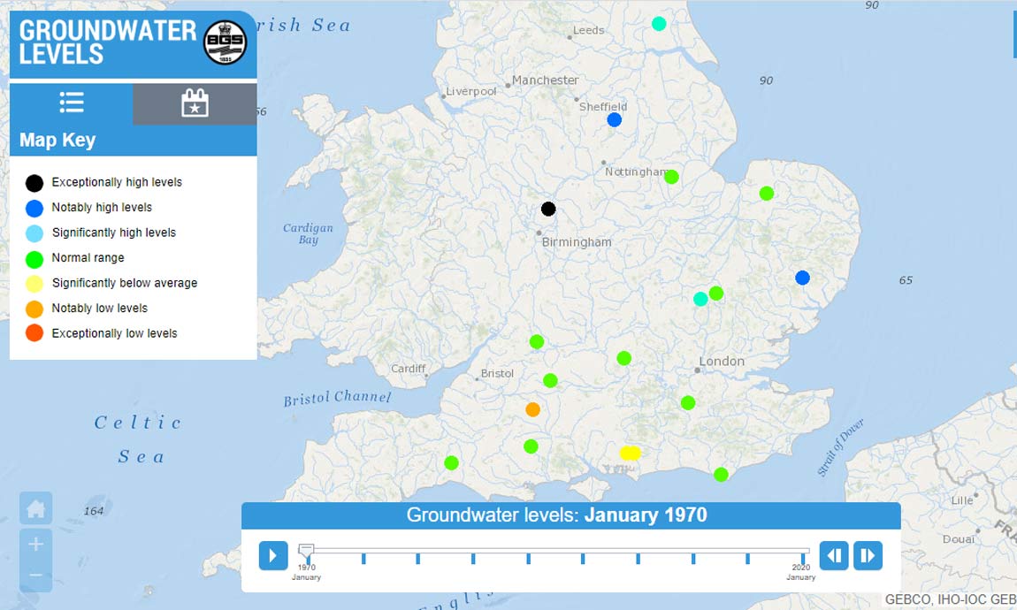This screenshot has width=1017, height=610.
Task: Click the yellow below-average marker on the south coast
Action: pyautogui.click(x=630, y=453)
